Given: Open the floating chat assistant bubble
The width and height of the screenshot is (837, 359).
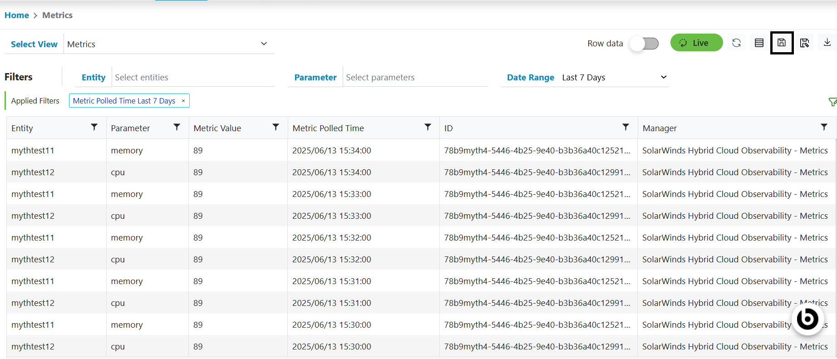Looking at the screenshot, I should click(807, 319).
